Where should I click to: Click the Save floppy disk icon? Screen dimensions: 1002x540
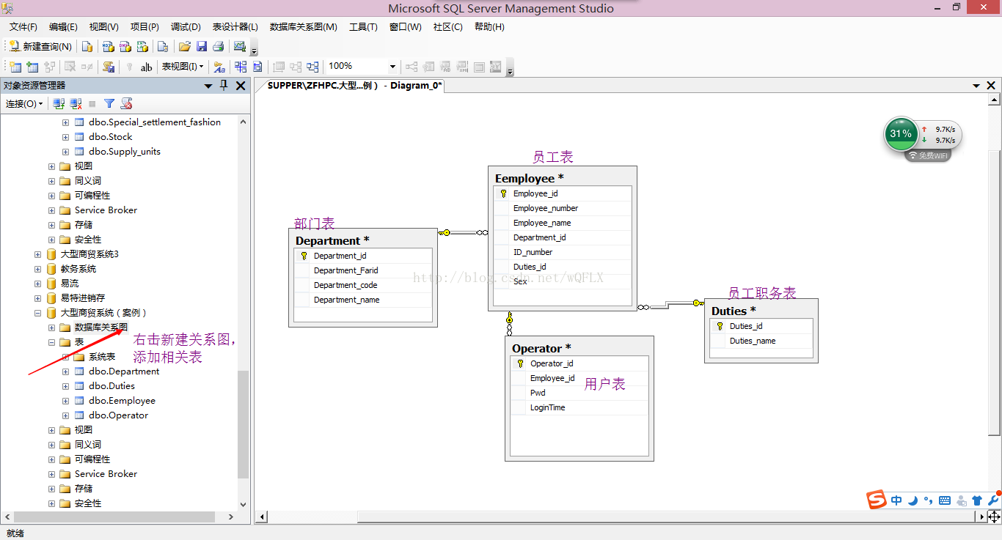point(202,46)
